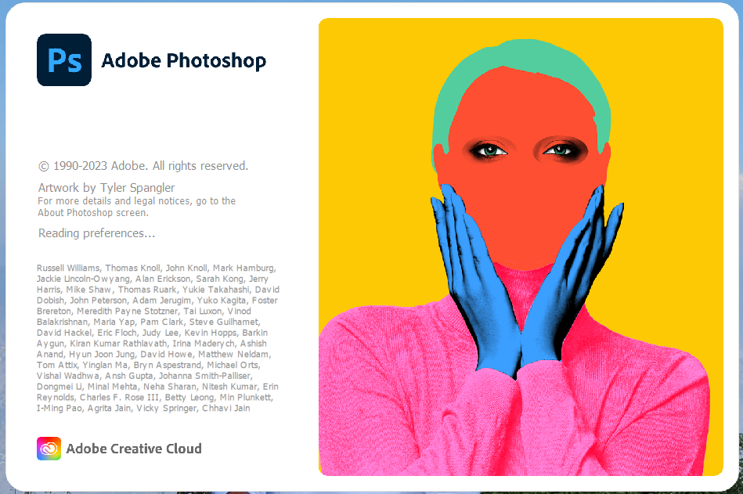Image resolution: width=743 pixels, height=494 pixels.
Task: Click the name Russell Williams in the credits
Action: (68, 268)
